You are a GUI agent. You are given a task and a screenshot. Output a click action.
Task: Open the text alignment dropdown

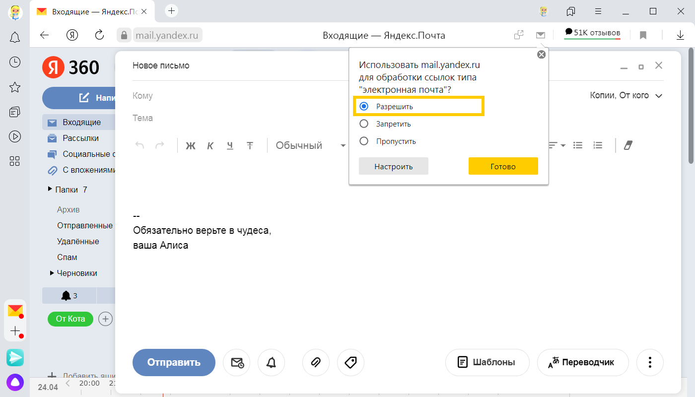click(x=556, y=145)
